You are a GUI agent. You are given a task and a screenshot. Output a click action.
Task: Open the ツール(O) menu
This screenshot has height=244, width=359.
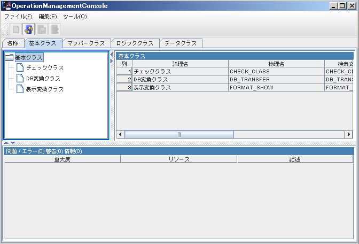pos(75,17)
